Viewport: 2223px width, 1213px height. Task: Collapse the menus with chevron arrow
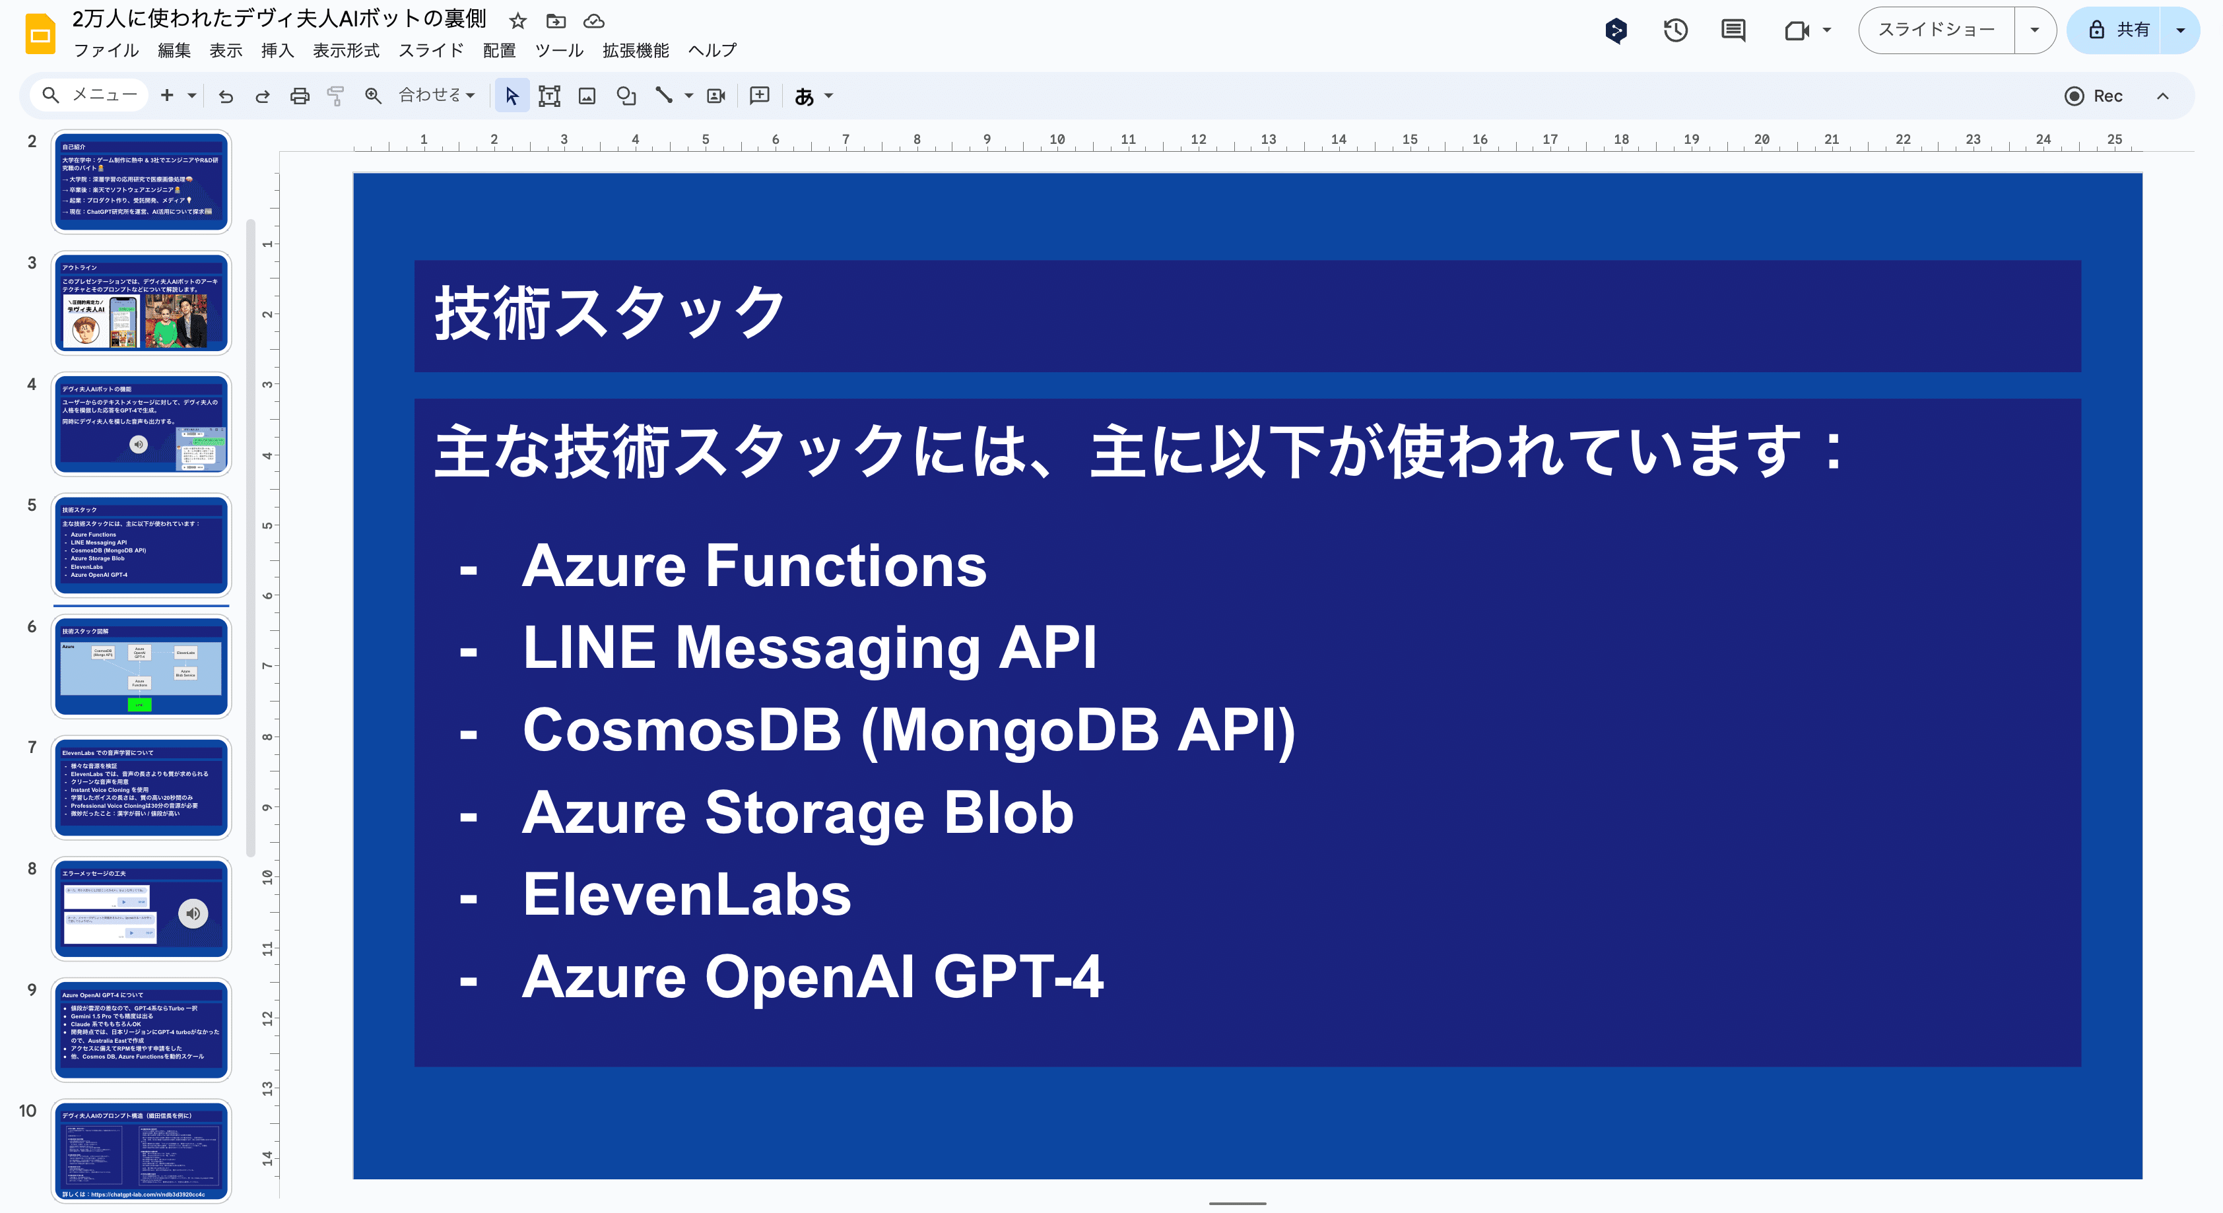pyautogui.click(x=2162, y=96)
